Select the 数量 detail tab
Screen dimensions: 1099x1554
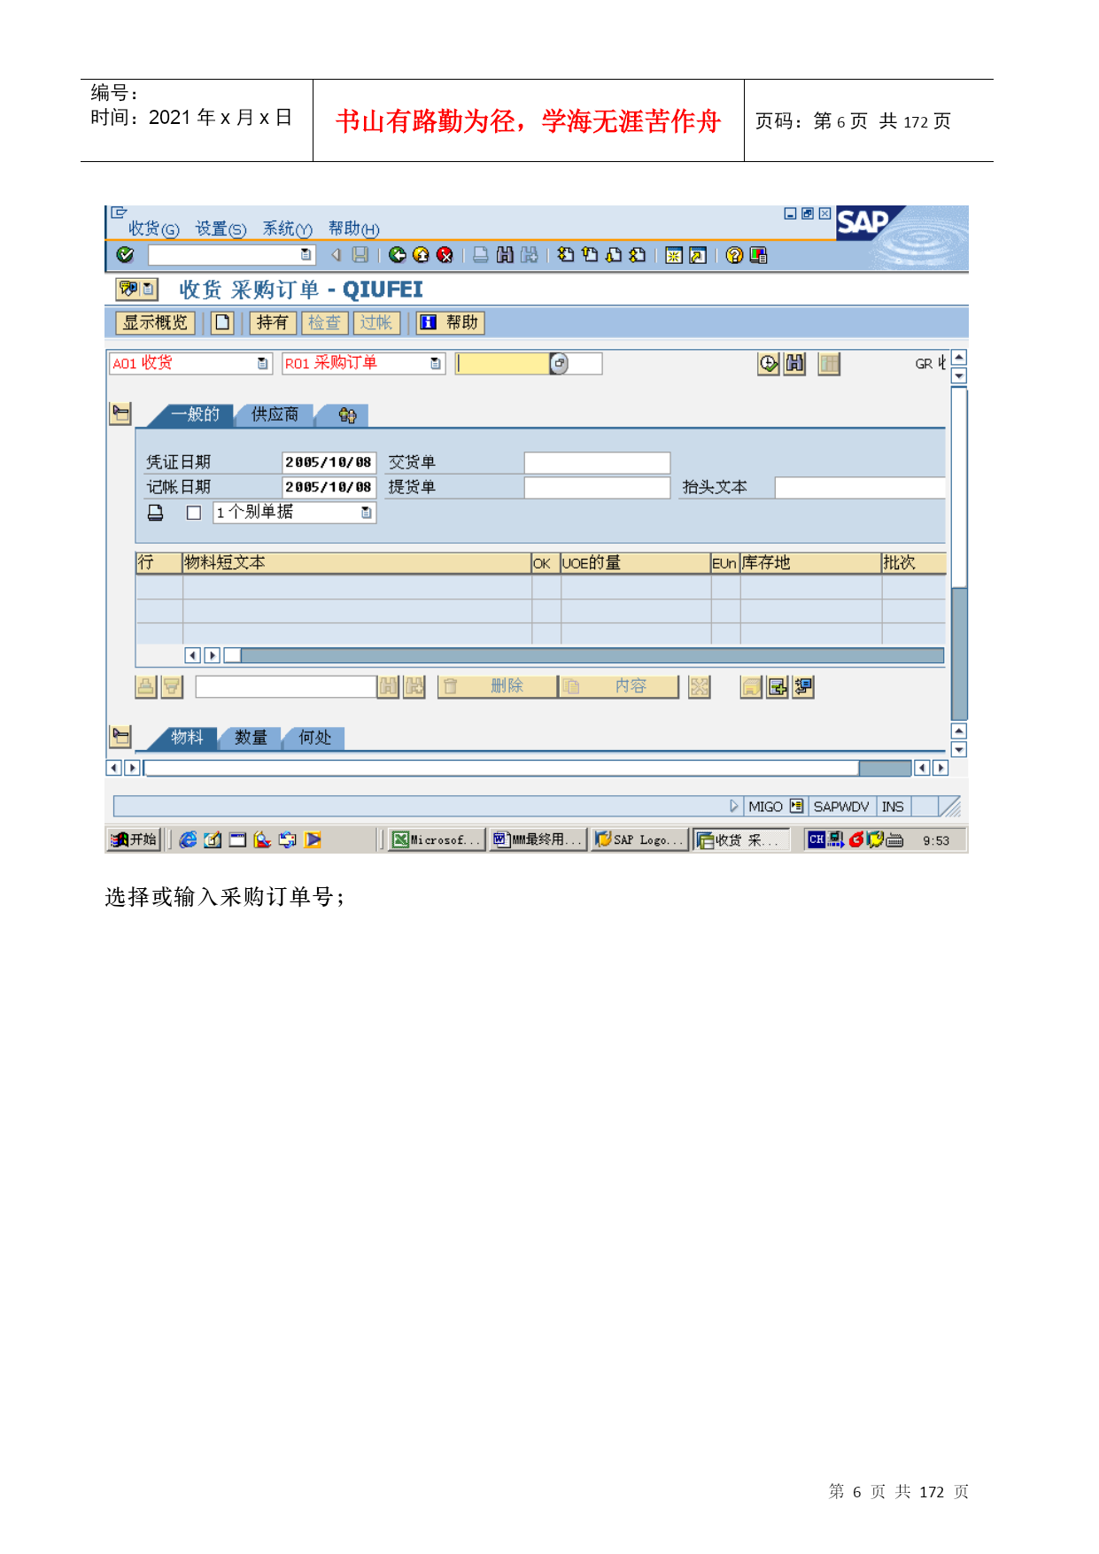[x=251, y=738]
